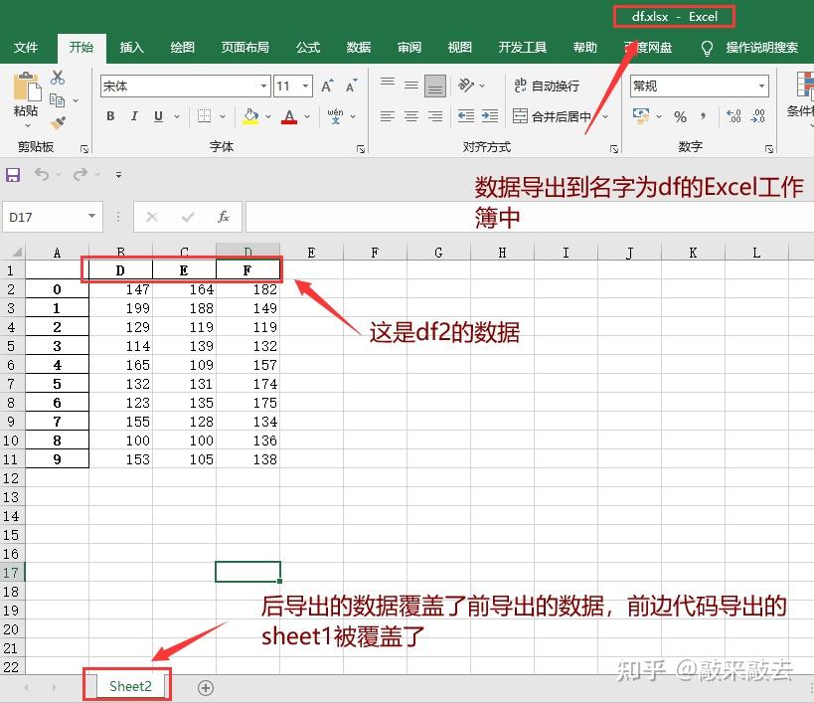
Task: Switch to the 数据 ribbon tab
Action: 358,47
